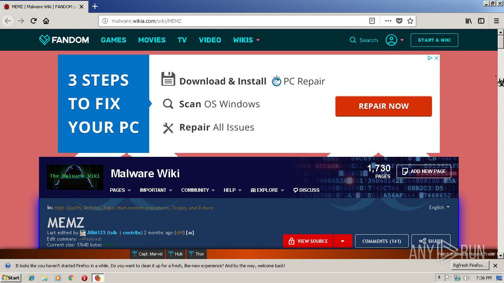
Task: Follow Thor in the bottom bar
Action: (x=196, y=254)
